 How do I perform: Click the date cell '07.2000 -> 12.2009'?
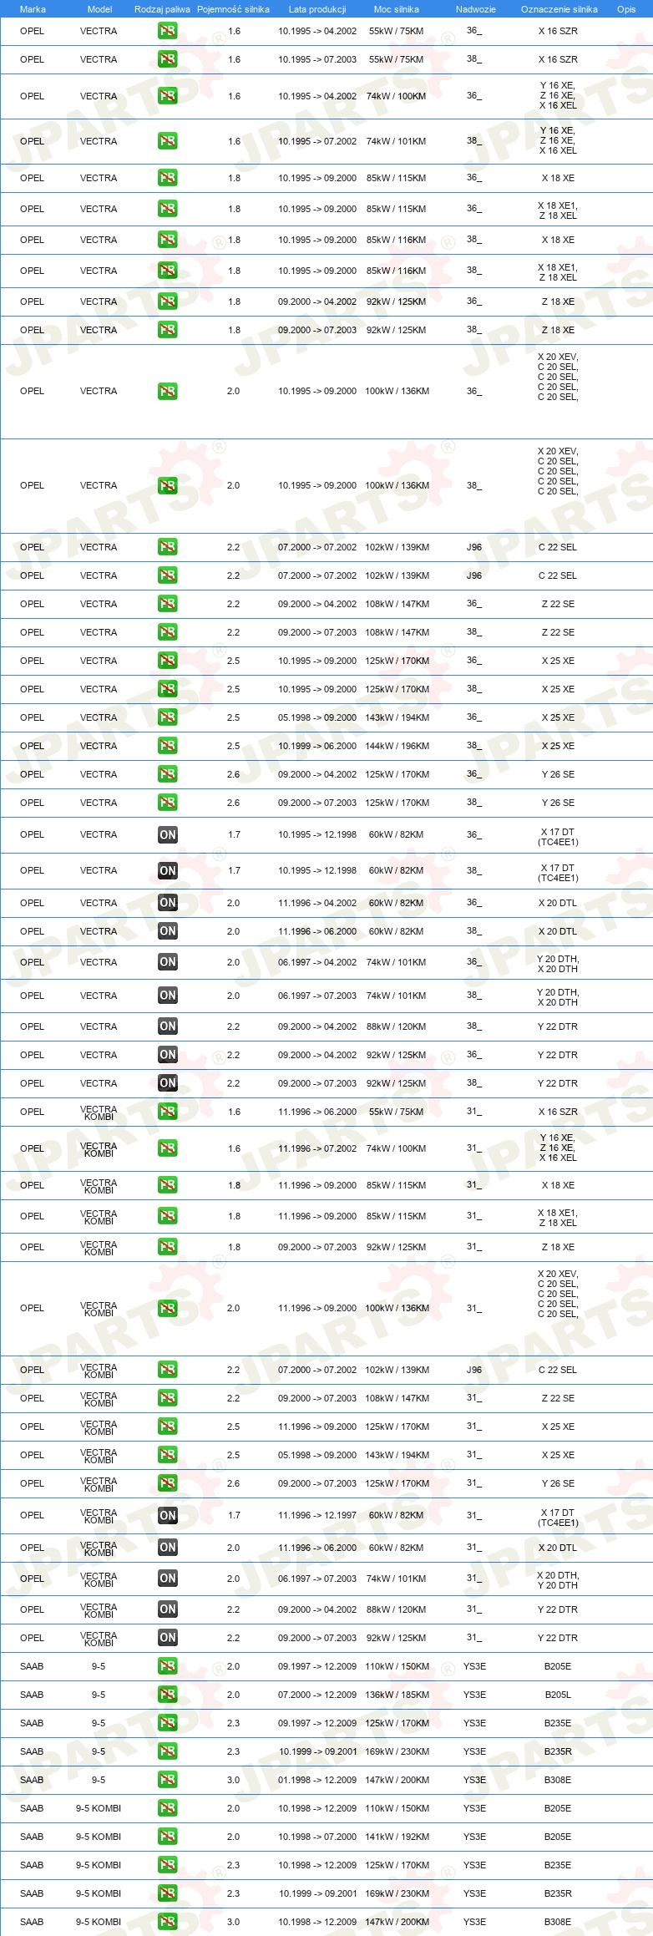[x=317, y=1695]
